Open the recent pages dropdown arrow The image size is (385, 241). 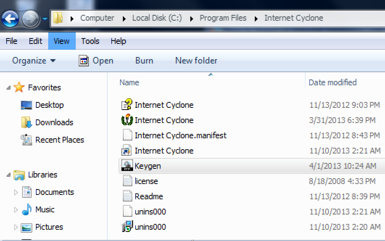(x=45, y=19)
